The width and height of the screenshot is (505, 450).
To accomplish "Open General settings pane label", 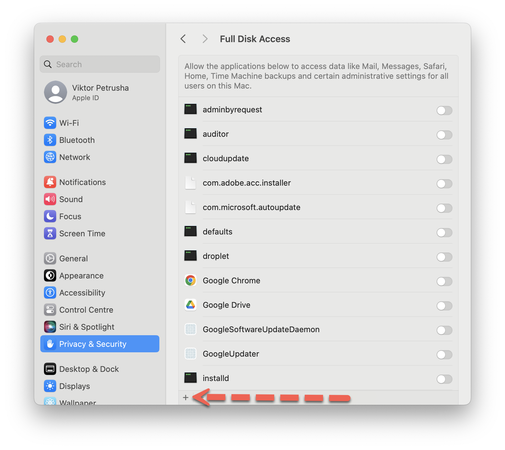I will pyautogui.click(x=74, y=259).
